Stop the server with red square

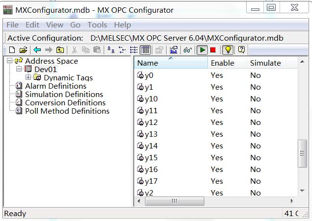pyautogui.click(x=213, y=50)
